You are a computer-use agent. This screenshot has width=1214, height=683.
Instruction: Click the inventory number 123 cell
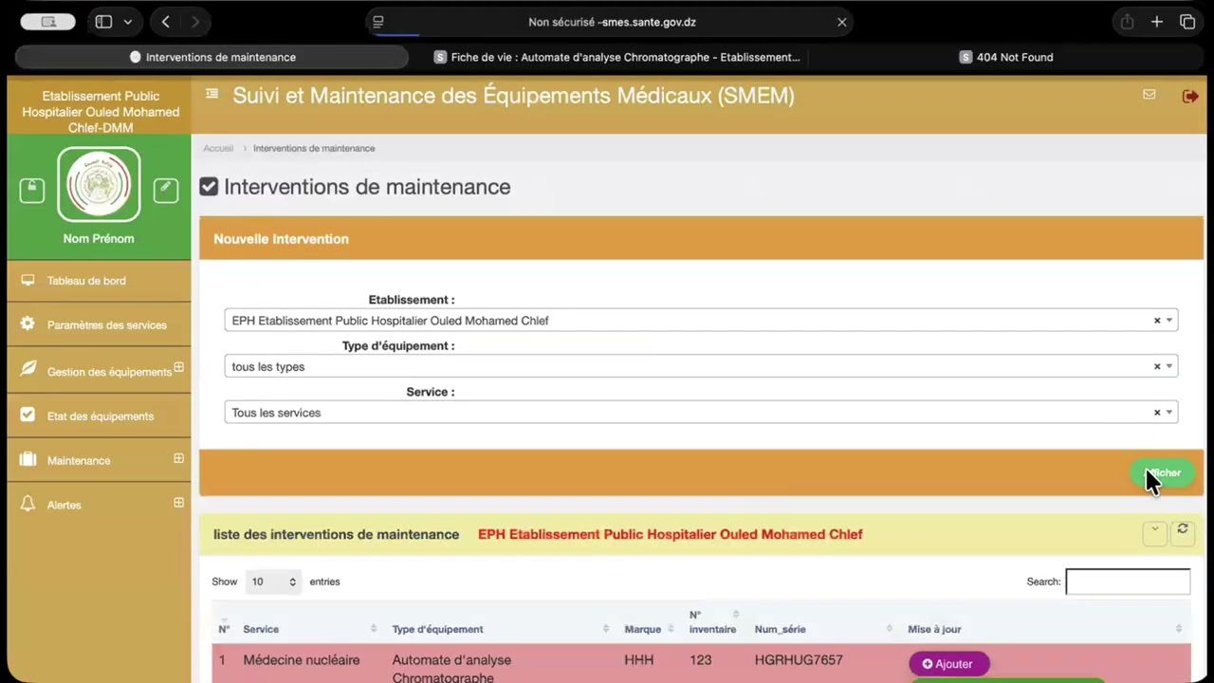pyautogui.click(x=701, y=660)
